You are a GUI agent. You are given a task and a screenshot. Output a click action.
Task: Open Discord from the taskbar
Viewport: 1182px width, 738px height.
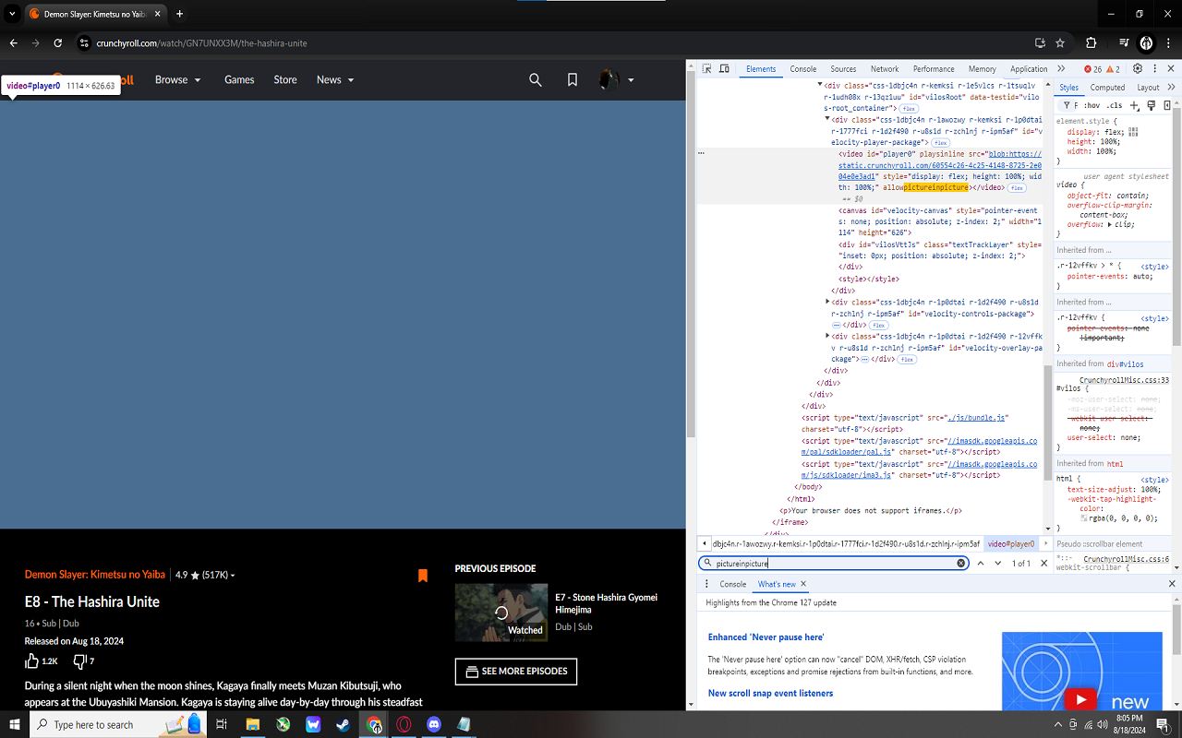coord(434,725)
